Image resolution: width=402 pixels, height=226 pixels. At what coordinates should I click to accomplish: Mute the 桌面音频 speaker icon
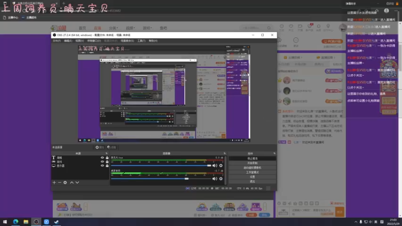[x=215, y=179]
